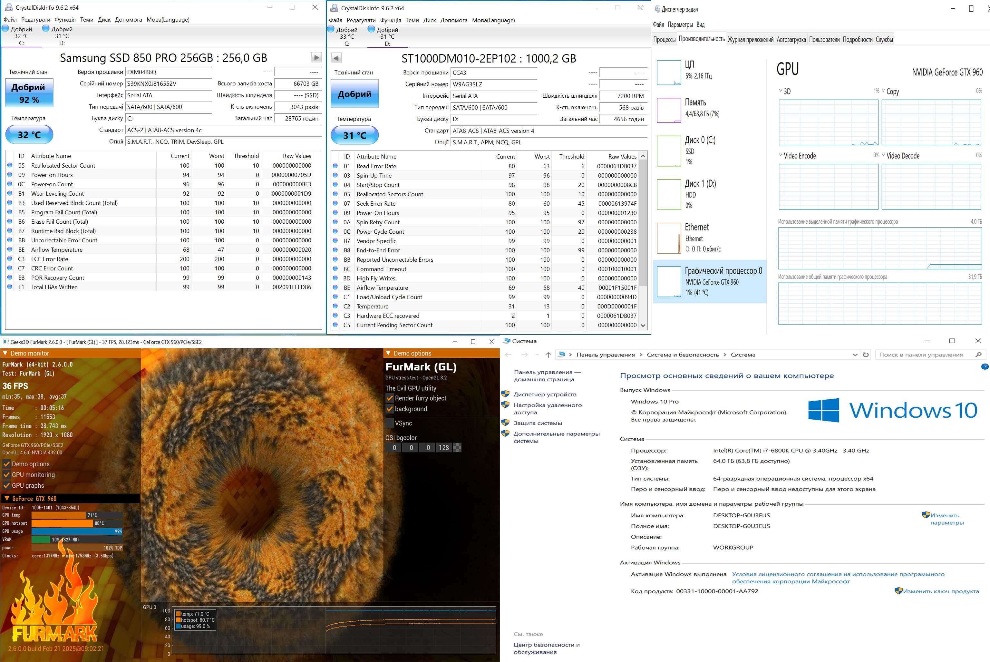Click scrollbar up arrow in ST1000DM010 attribute list
The width and height of the screenshot is (990, 662).
[643, 156]
